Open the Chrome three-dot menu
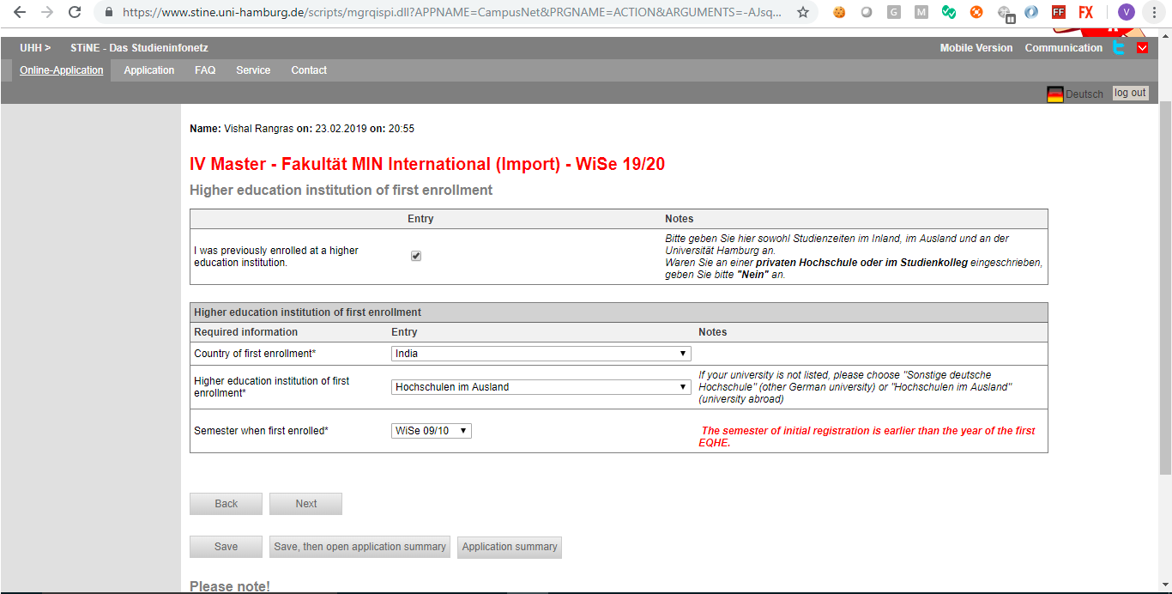1172x594 pixels. tap(1156, 12)
